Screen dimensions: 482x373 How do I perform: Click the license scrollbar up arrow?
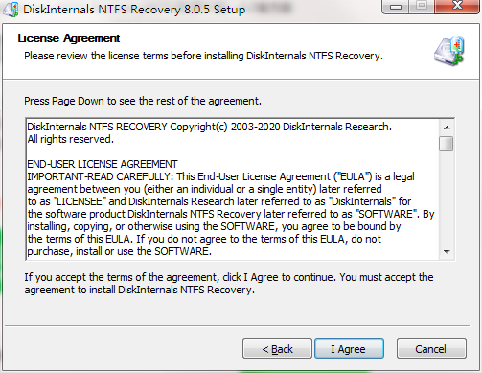tap(447, 128)
